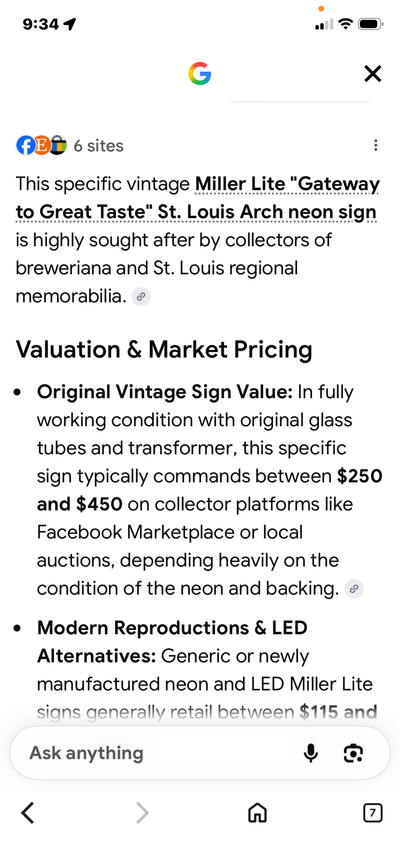Tap link chip after 'neon and backing'
The image size is (400, 867).
(x=354, y=589)
